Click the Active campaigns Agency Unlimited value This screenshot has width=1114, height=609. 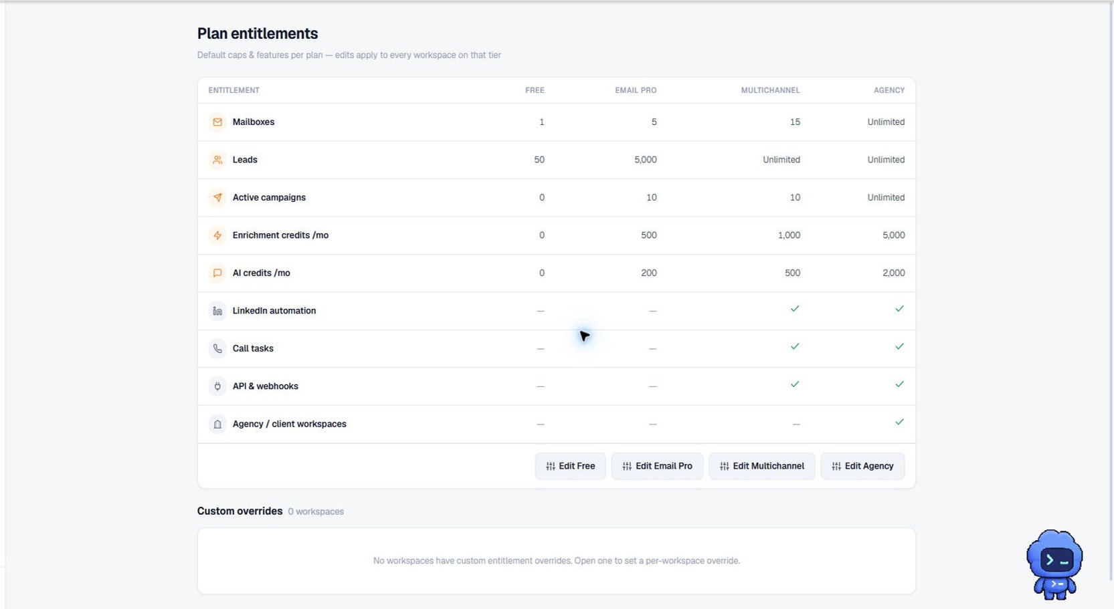coord(886,198)
